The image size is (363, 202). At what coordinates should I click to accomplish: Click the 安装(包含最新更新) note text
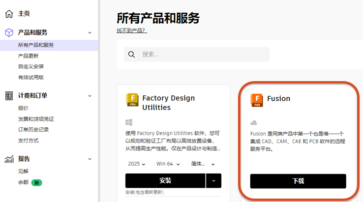[145, 192]
